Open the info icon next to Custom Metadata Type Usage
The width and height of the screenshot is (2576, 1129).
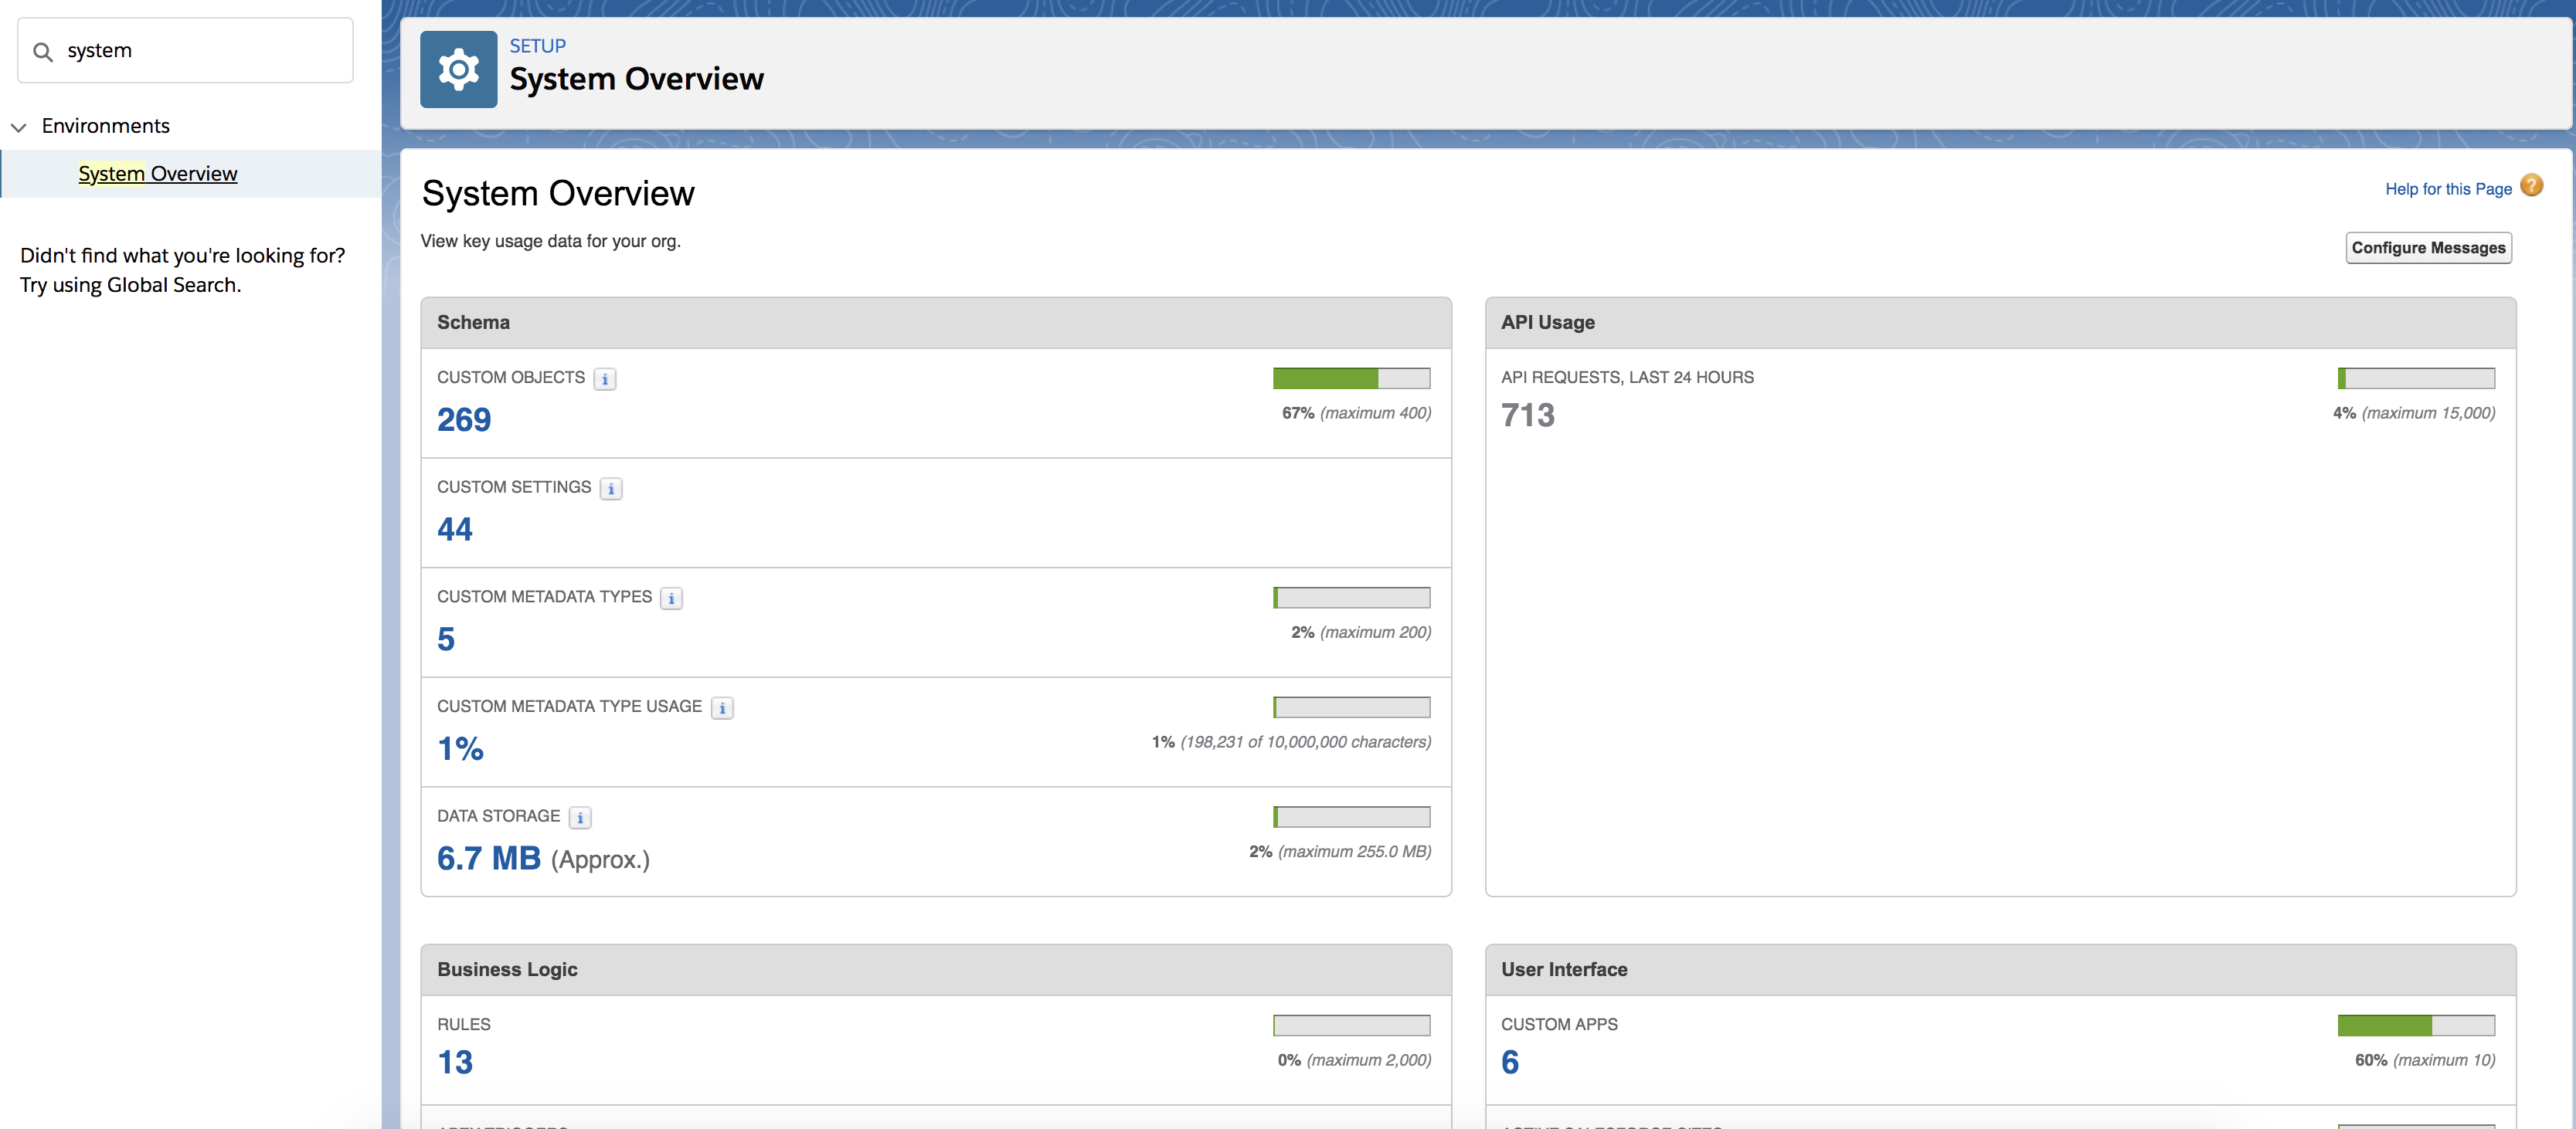[x=722, y=707]
